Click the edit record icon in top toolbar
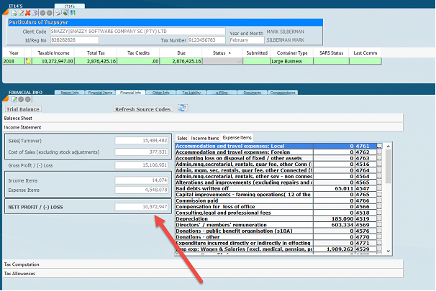Viewport: 436px width, 291px height. click(19, 14)
